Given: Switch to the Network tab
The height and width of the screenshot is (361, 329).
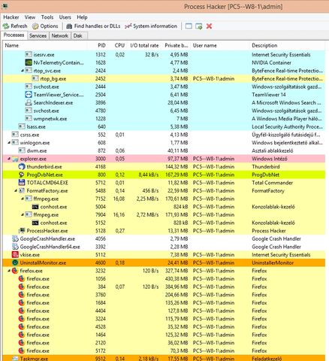Looking at the screenshot, I should tap(60, 36).
